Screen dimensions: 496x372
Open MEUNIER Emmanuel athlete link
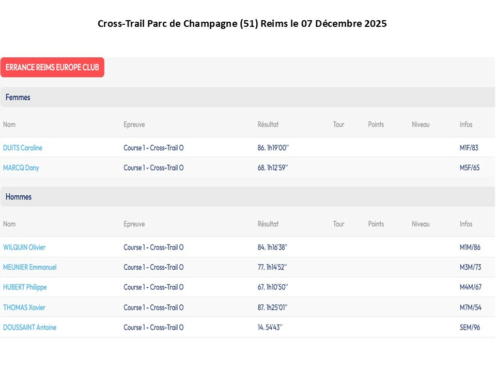coord(30,267)
